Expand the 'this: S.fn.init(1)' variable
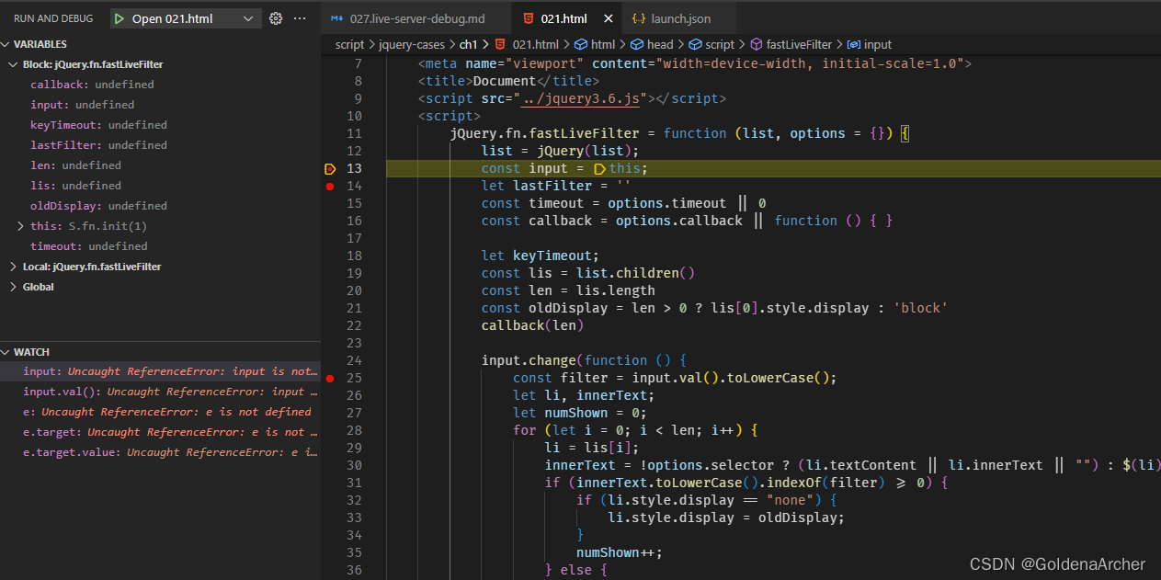Viewport: 1161px width, 580px height. point(21,226)
